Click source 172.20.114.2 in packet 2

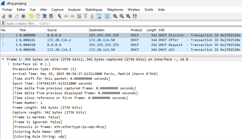point(59,40)
